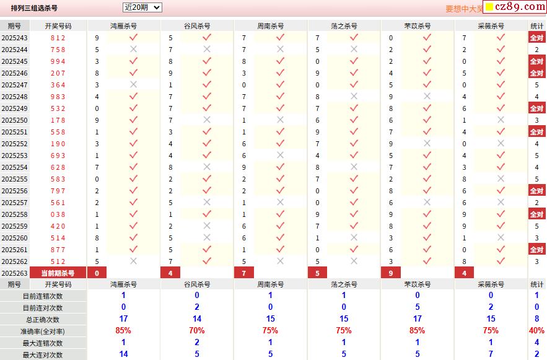Click 最大连对次数 value 7 under 采薇杀号
Screen dimensions: 547x360
(x=491, y=354)
